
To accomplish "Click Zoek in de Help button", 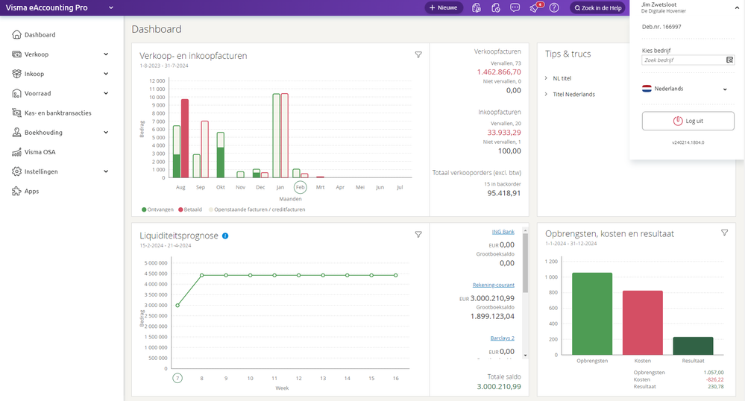I will [x=597, y=7].
